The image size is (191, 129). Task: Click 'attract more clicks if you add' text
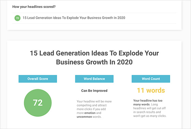[91, 107]
